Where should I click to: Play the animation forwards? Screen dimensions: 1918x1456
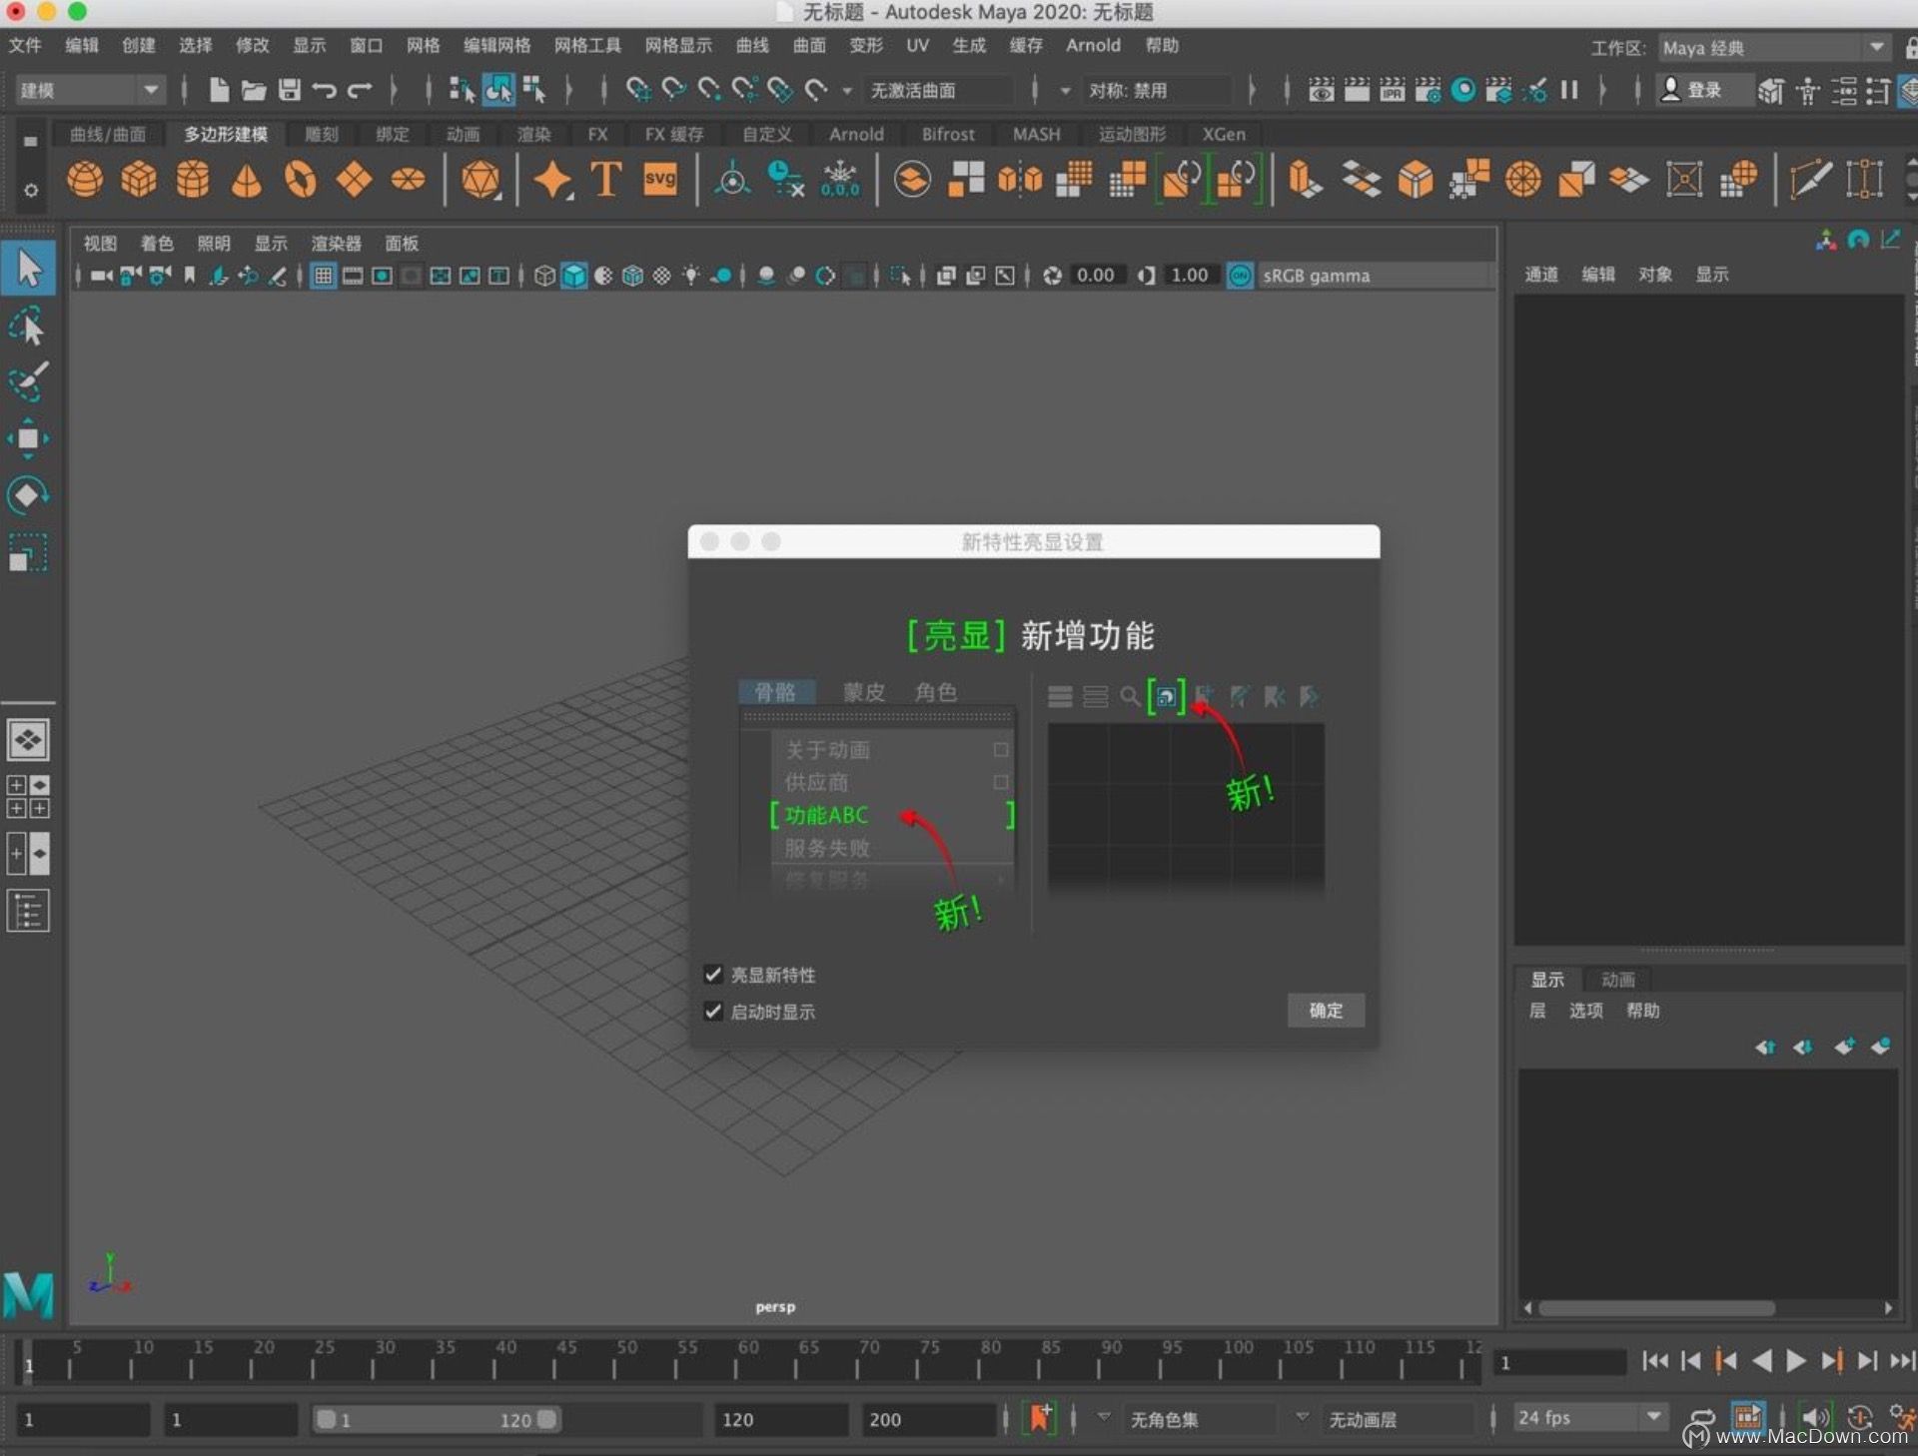(1795, 1361)
